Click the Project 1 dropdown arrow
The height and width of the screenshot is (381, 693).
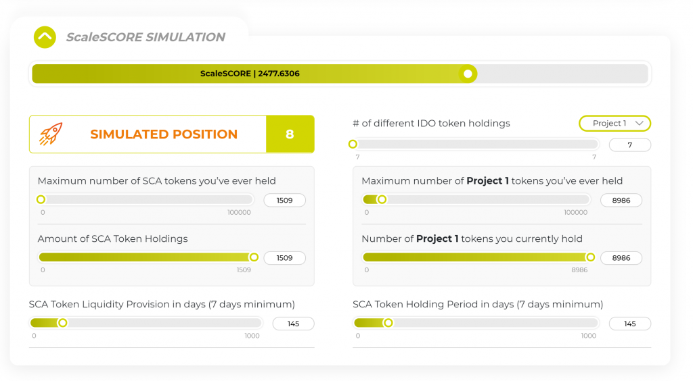[x=639, y=124]
